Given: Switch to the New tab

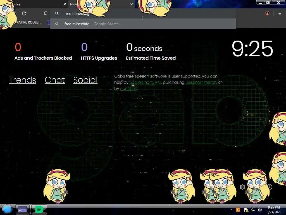Looking at the screenshot, I should click(x=101, y=4).
